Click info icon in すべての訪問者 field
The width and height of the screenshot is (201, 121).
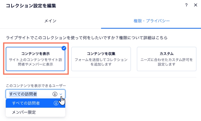coord(55,94)
